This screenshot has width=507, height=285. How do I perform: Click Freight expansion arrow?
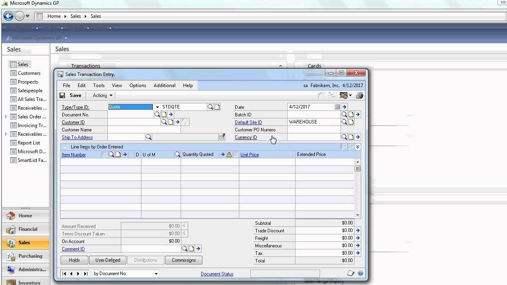(358, 238)
